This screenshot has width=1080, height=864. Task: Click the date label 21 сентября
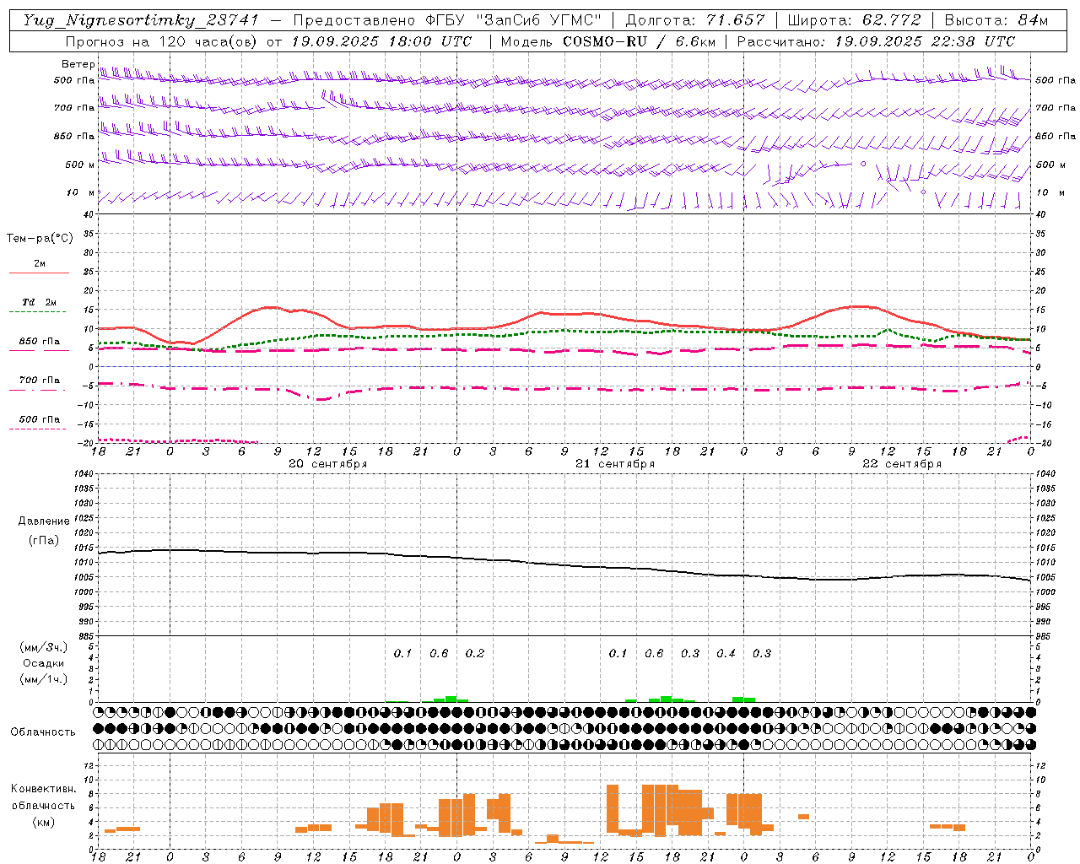615,464
